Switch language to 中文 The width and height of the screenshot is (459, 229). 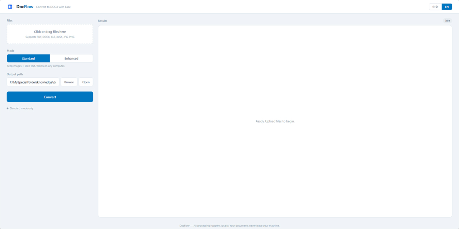pyautogui.click(x=435, y=7)
